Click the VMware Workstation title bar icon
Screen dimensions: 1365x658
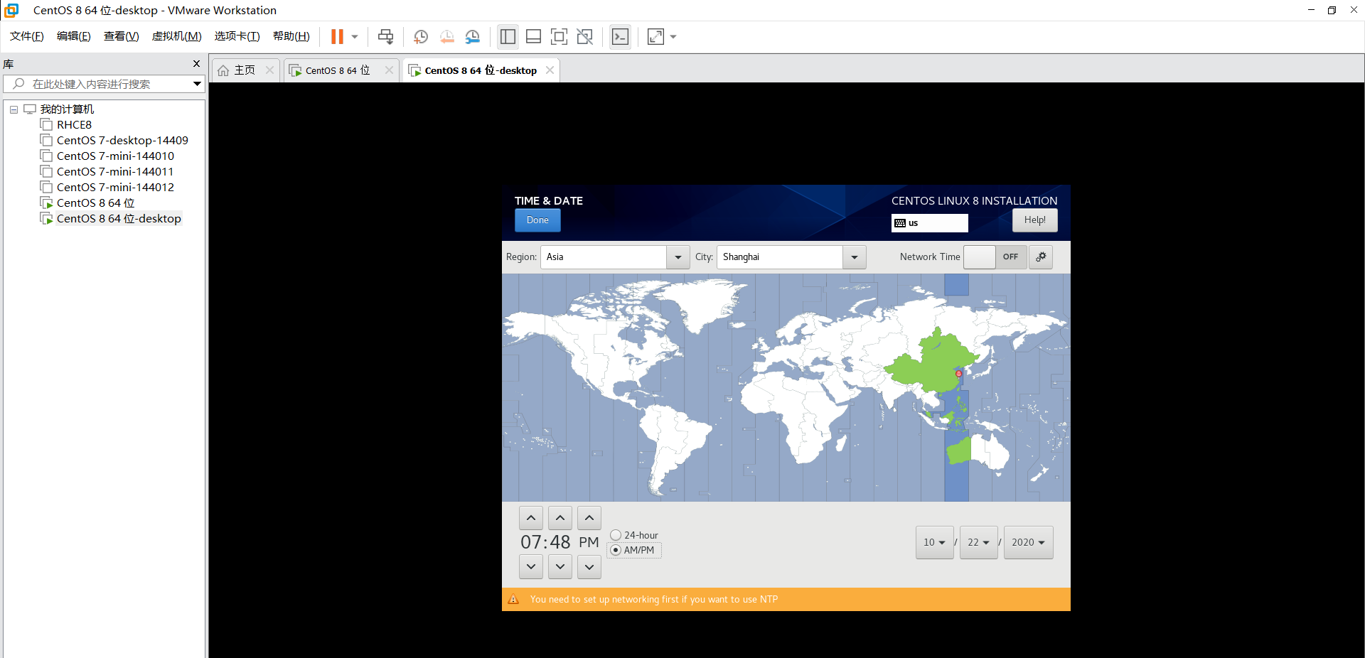[x=11, y=10]
